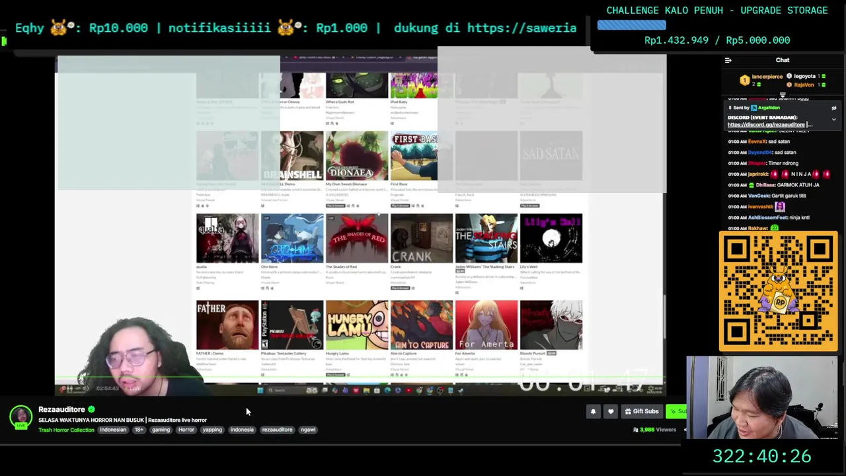The height and width of the screenshot is (476, 846).
Task: Open pinned message sender ArgaNden
Action: point(769,108)
